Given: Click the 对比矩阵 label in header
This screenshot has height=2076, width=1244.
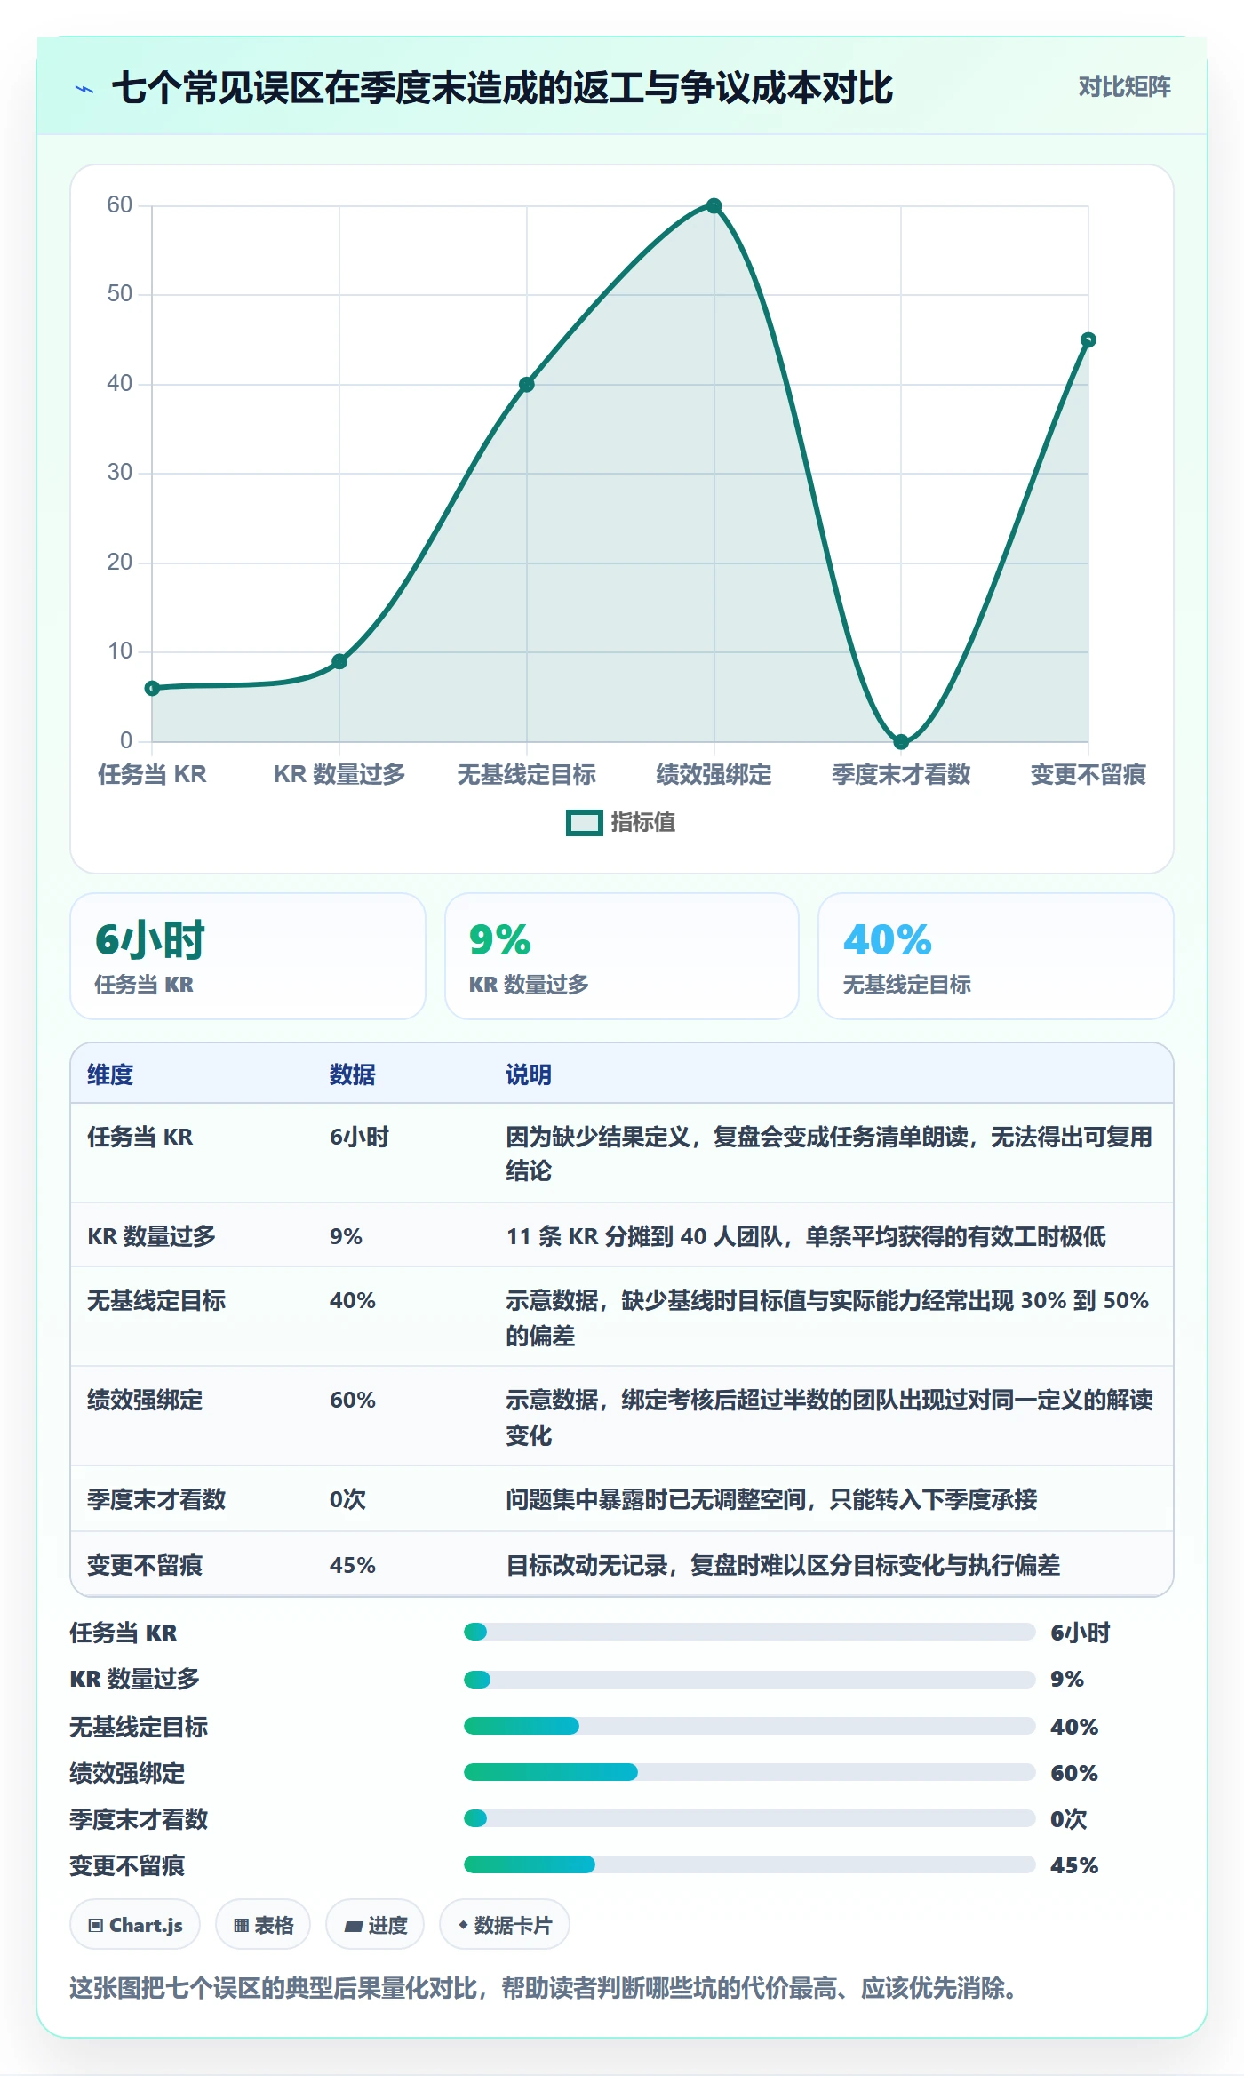Looking at the screenshot, I should (x=1124, y=87).
